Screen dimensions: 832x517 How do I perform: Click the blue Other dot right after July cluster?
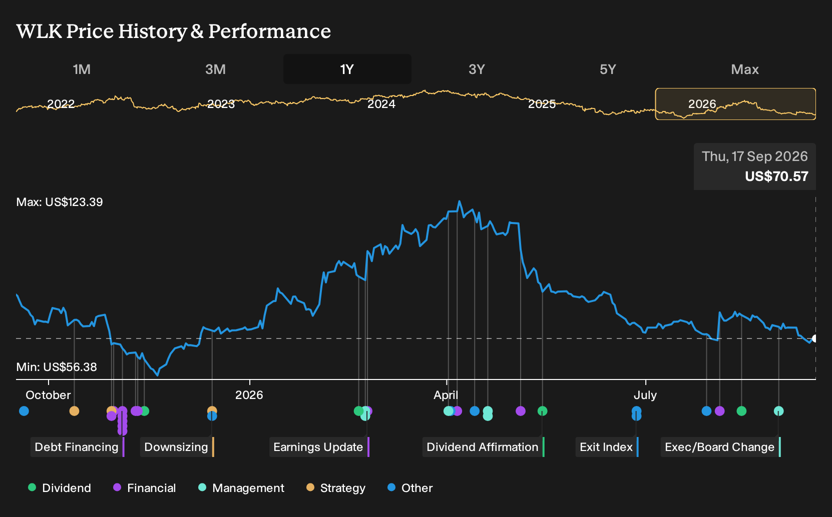(706, 411)
